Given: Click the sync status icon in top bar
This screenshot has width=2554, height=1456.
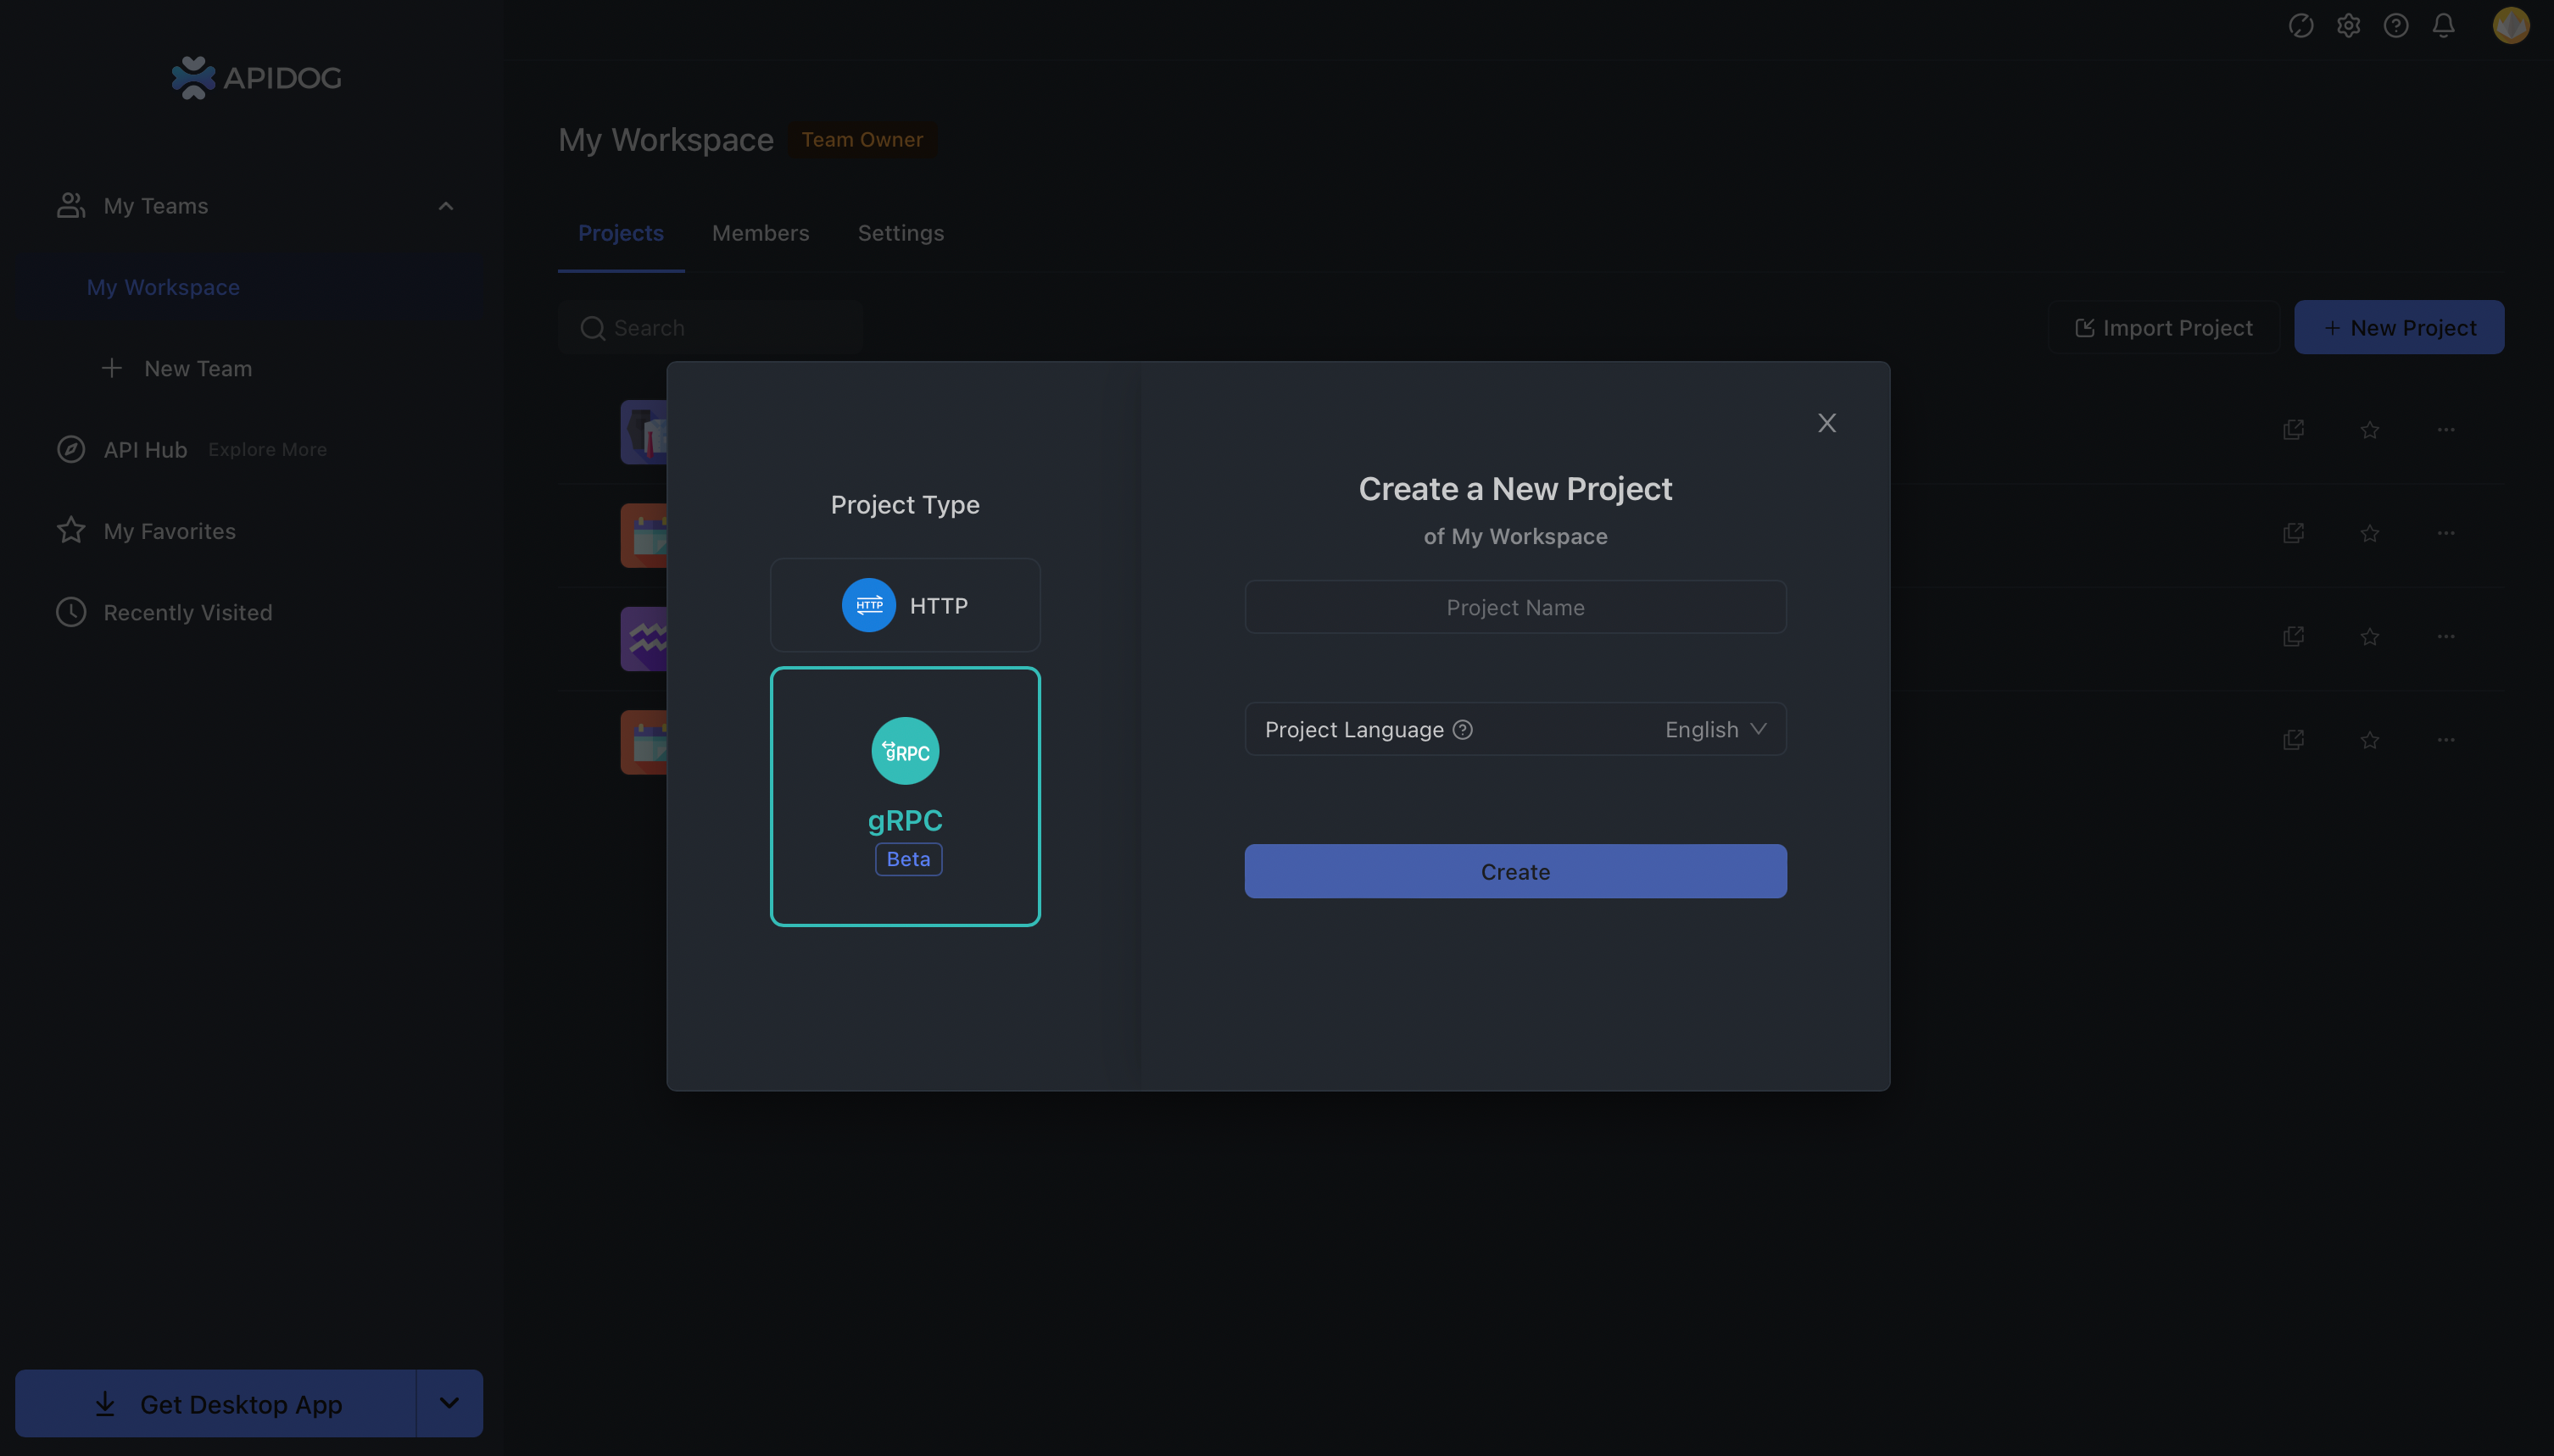Looking at the screenshot, I should 2301,25.
